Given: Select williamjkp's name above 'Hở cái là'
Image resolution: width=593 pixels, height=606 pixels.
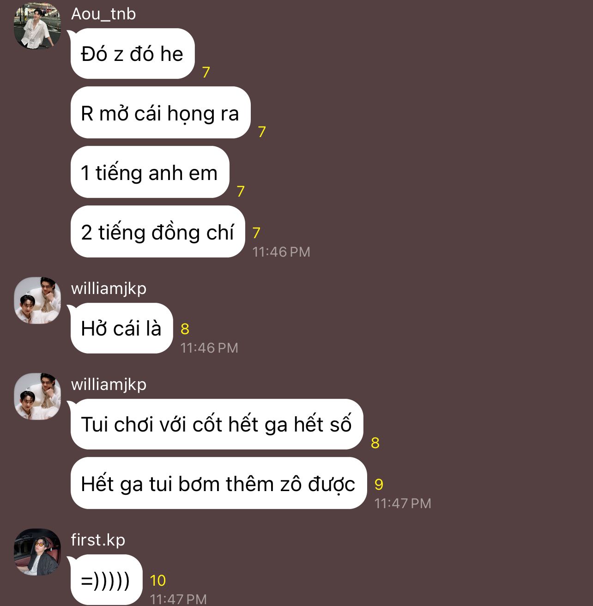Looking at the screenshot, I should coord(109,288).
